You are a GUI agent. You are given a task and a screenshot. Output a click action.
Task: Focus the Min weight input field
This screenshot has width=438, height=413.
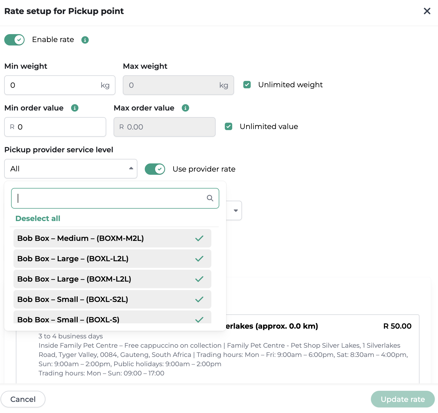pos(60,85)
